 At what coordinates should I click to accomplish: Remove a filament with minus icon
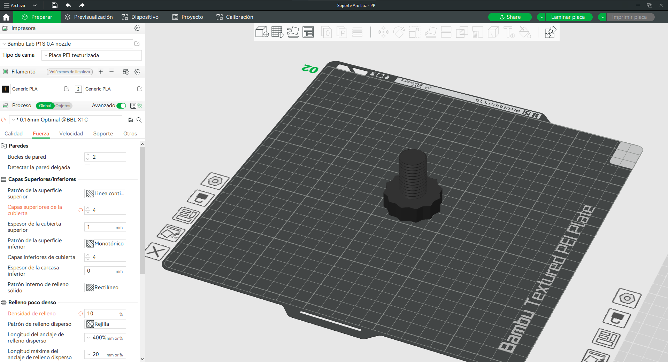click(x=112, y=72)
